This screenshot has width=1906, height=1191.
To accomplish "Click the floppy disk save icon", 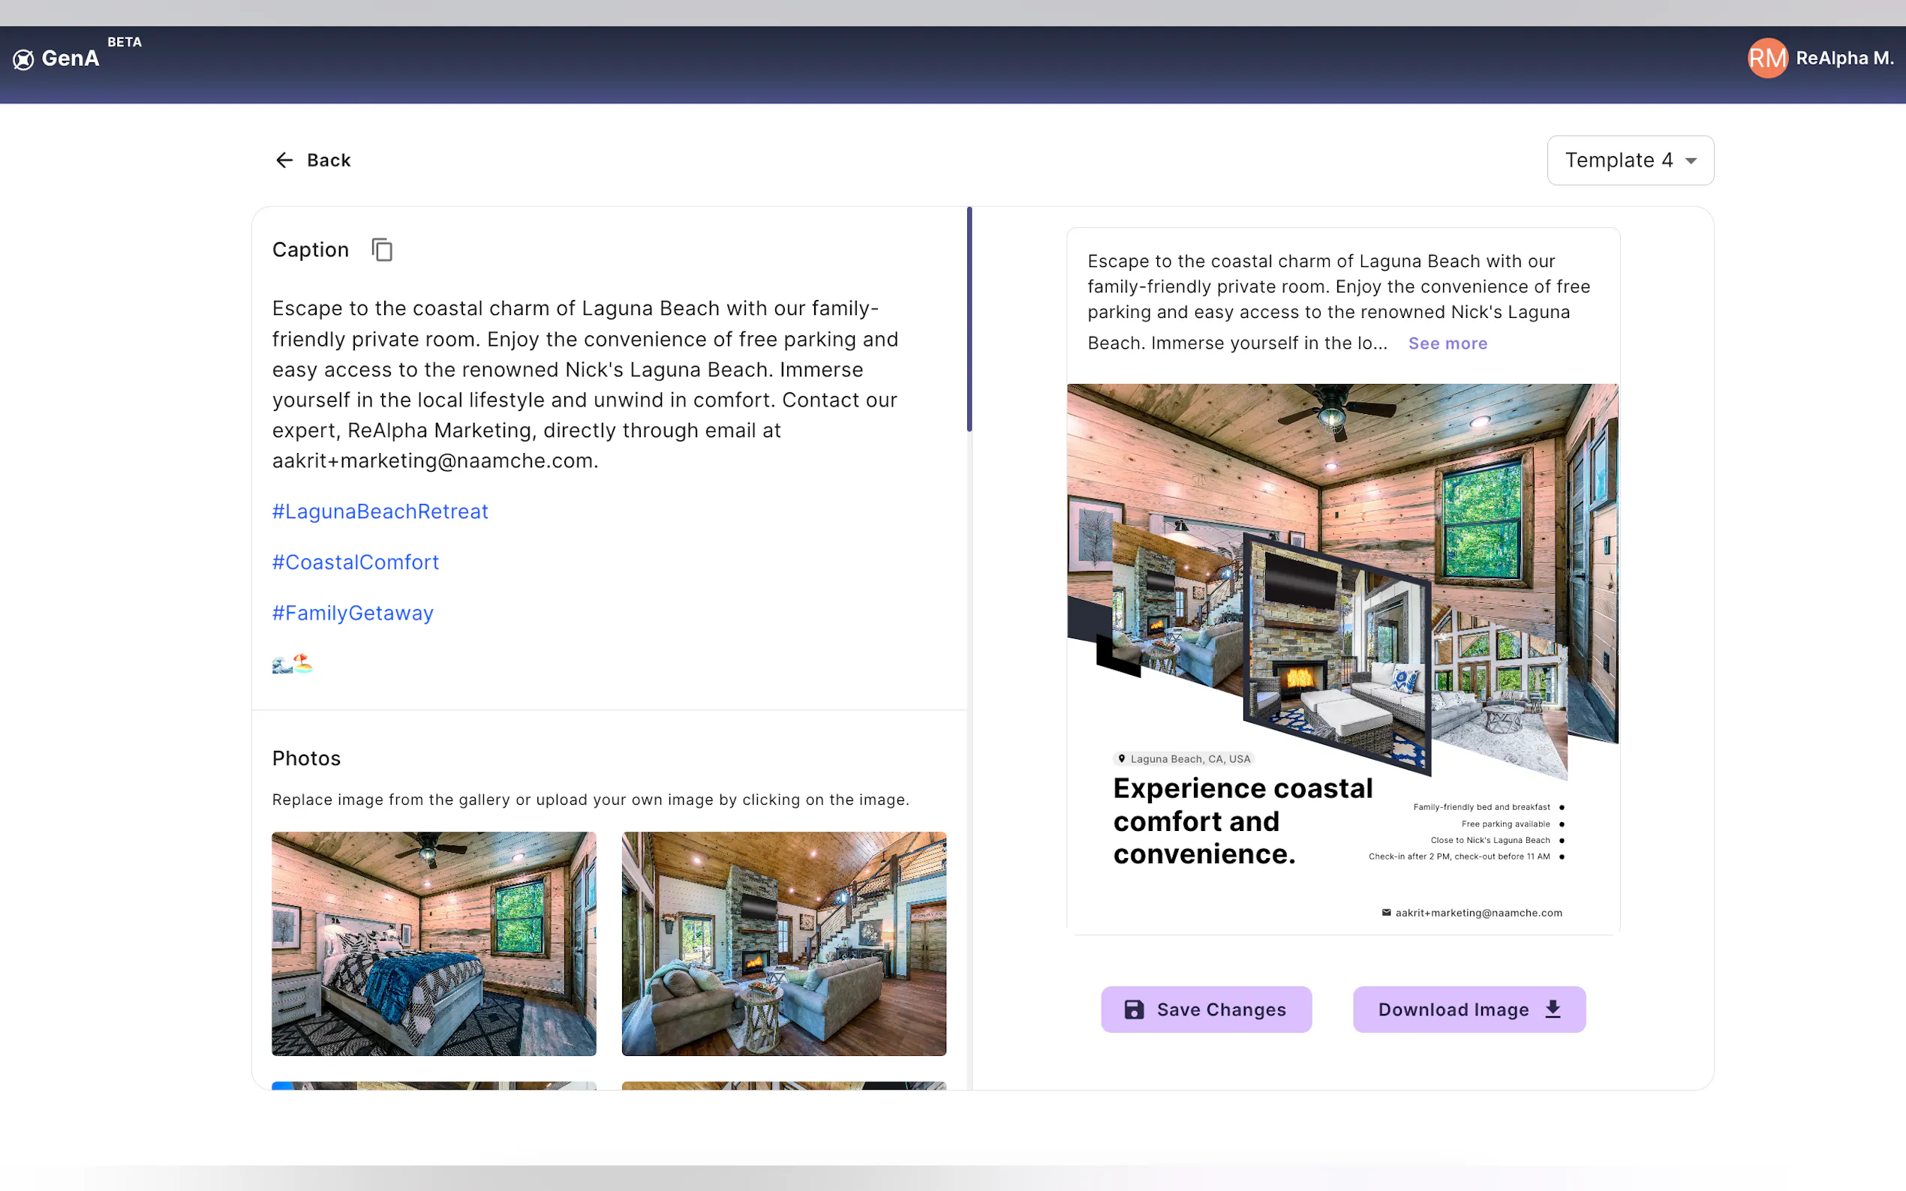I will [x=1134, y=1009].
